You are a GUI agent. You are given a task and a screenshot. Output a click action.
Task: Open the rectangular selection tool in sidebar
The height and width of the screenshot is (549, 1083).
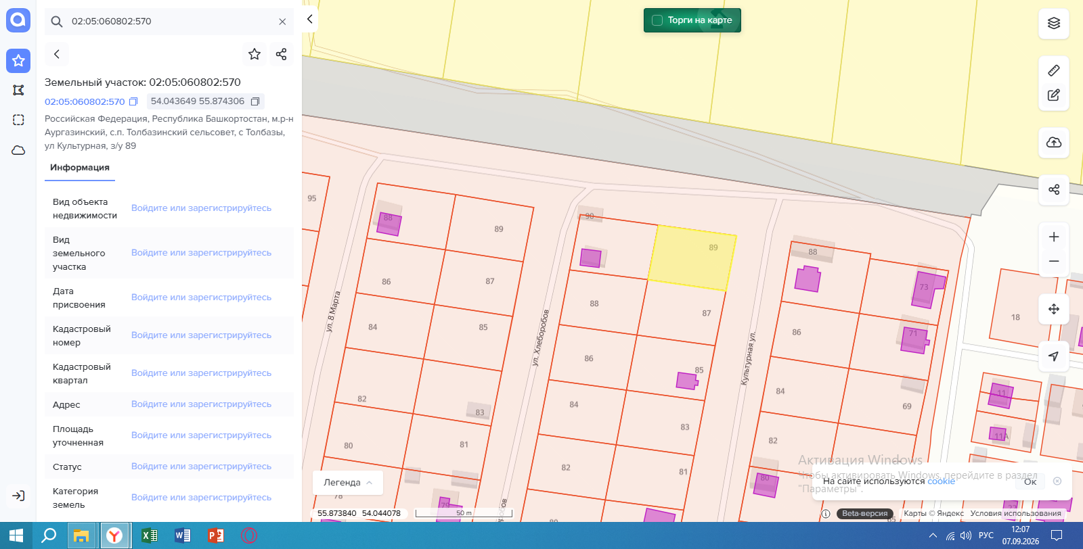pos(18,120)
